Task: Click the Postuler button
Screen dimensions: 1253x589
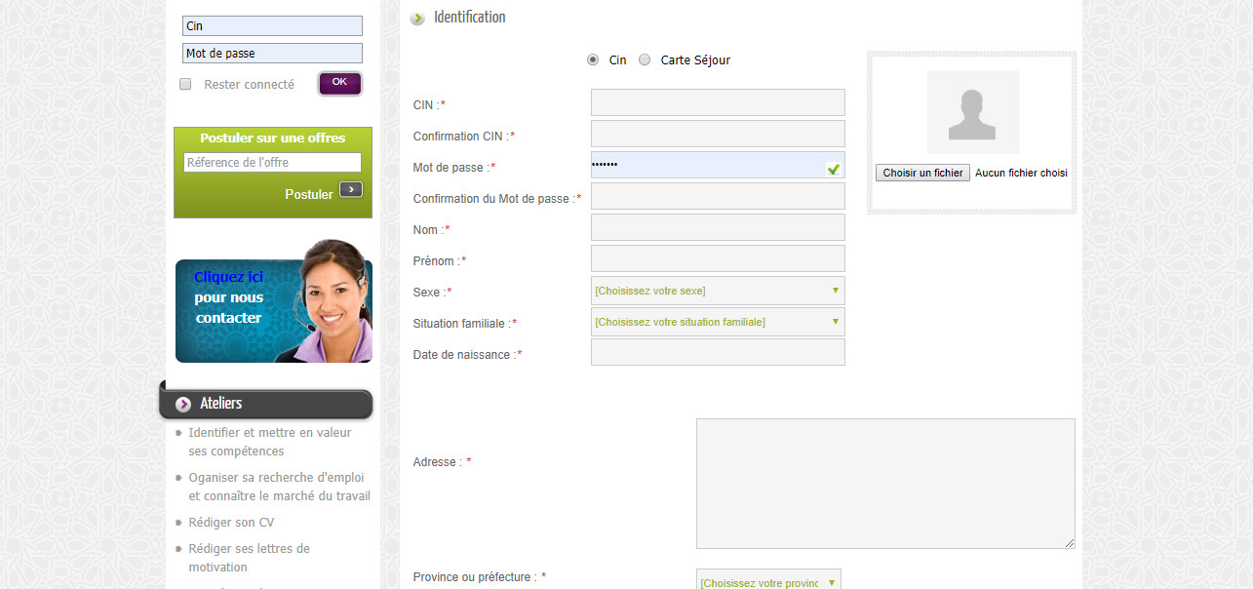Action: pyautogui.click(x=309, y=193)
